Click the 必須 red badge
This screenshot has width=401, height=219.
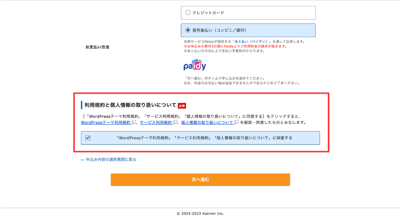tap(182, 106)
